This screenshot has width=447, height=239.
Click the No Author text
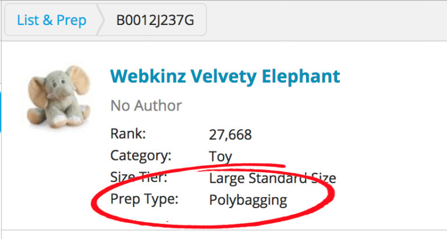[146, 106]
